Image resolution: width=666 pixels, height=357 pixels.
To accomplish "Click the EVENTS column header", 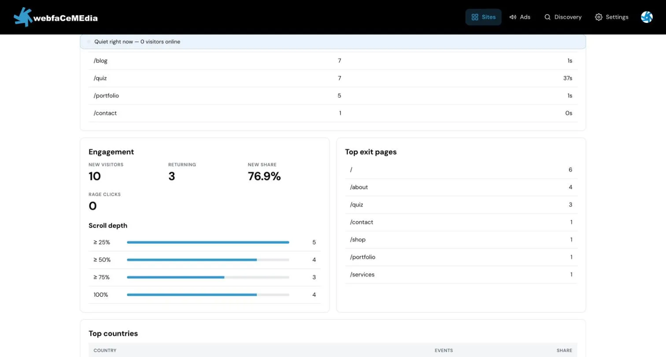I will tap(444, 350).
